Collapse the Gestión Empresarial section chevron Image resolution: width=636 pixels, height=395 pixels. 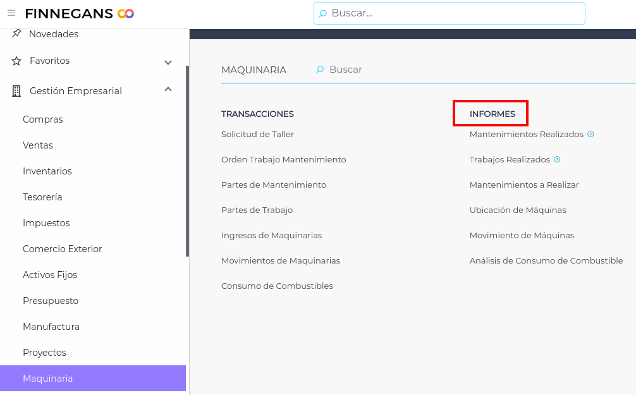tap(168, 89)
